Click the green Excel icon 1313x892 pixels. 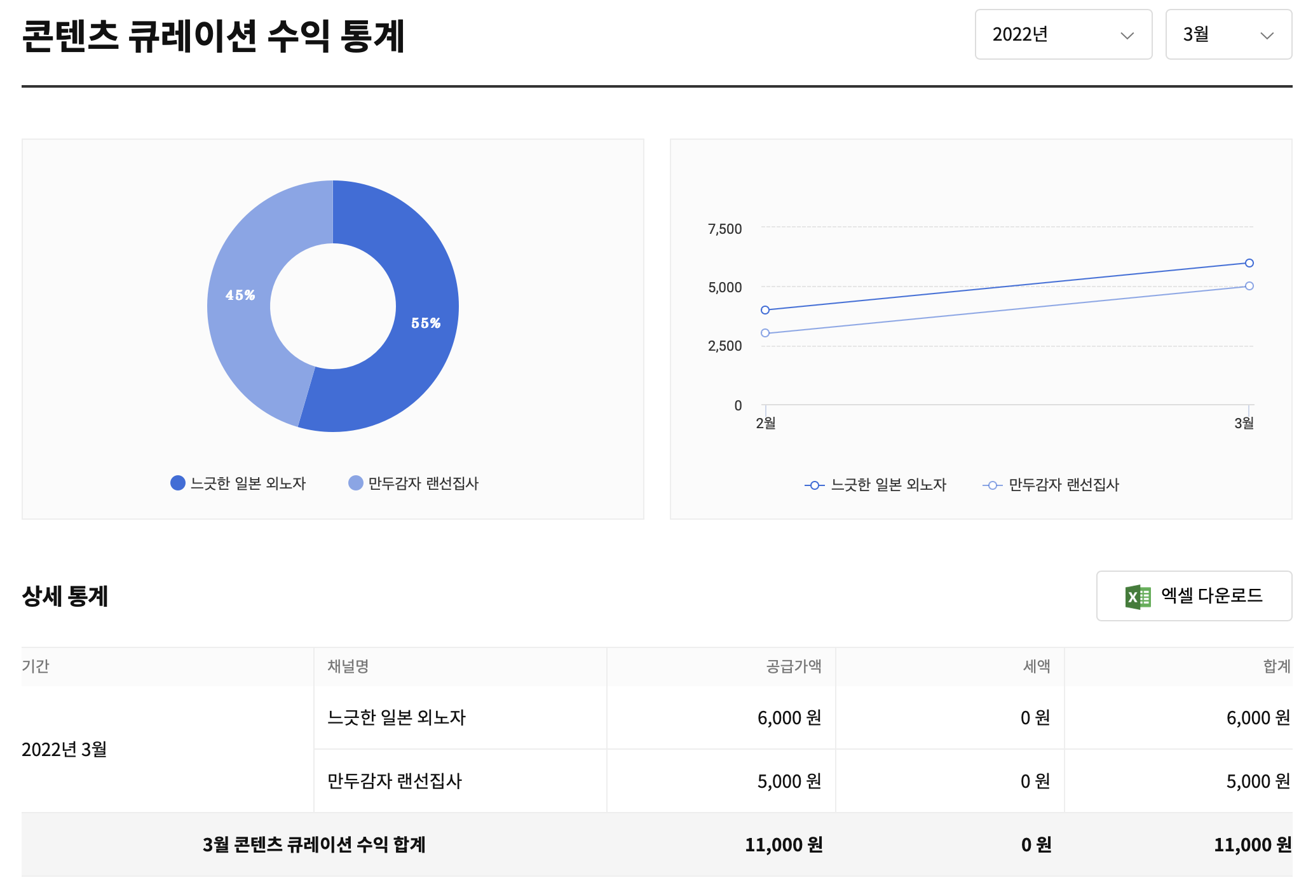[x=1138, y=597]
